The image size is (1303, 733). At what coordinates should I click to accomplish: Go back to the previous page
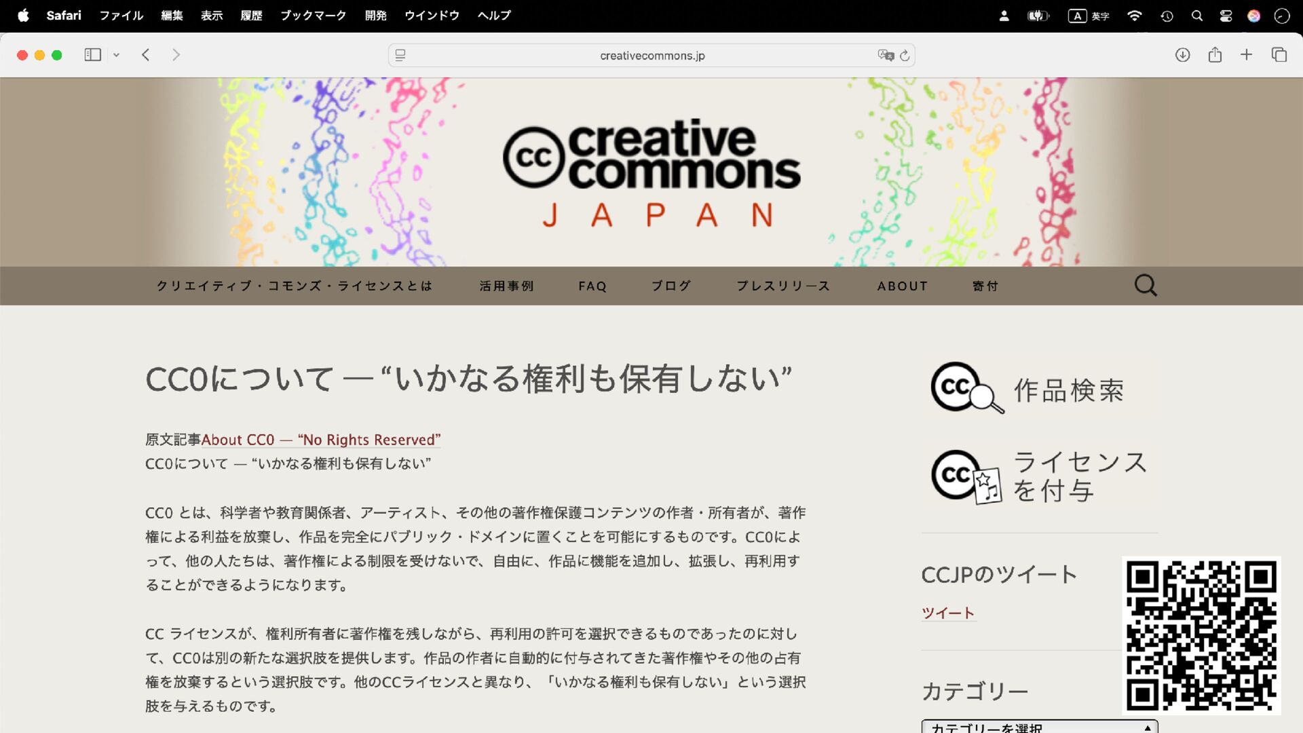(x=145, y=55)
